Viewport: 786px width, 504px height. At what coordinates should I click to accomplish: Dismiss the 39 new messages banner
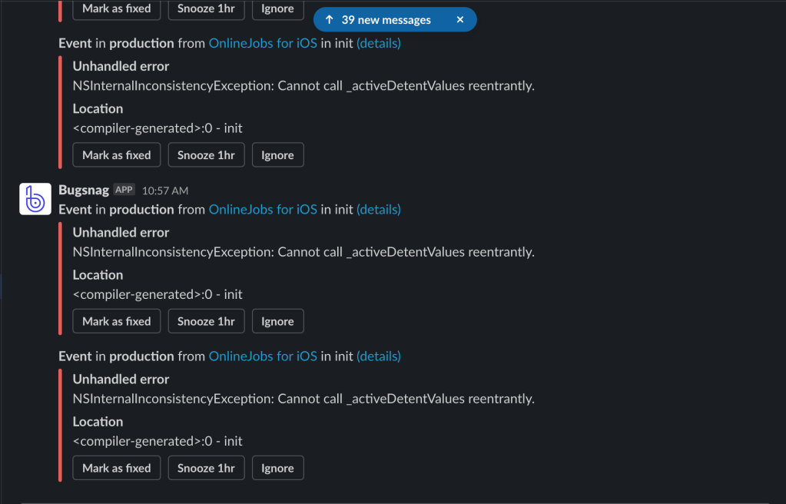[460, 20]
